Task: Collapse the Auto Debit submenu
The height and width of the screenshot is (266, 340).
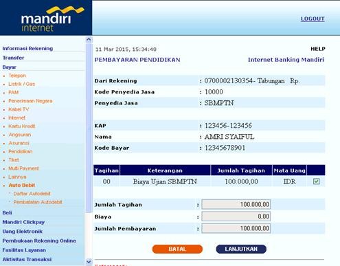Action: (x=22, y=185)
